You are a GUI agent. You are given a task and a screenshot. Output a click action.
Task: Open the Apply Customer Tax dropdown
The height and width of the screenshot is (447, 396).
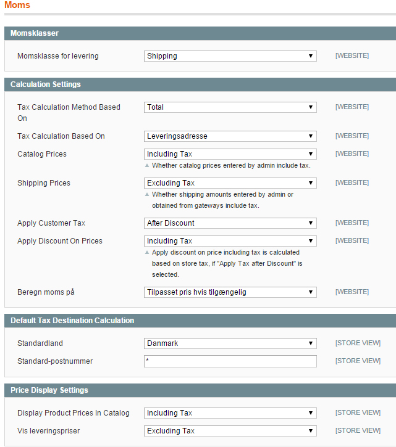pos(230,223)
